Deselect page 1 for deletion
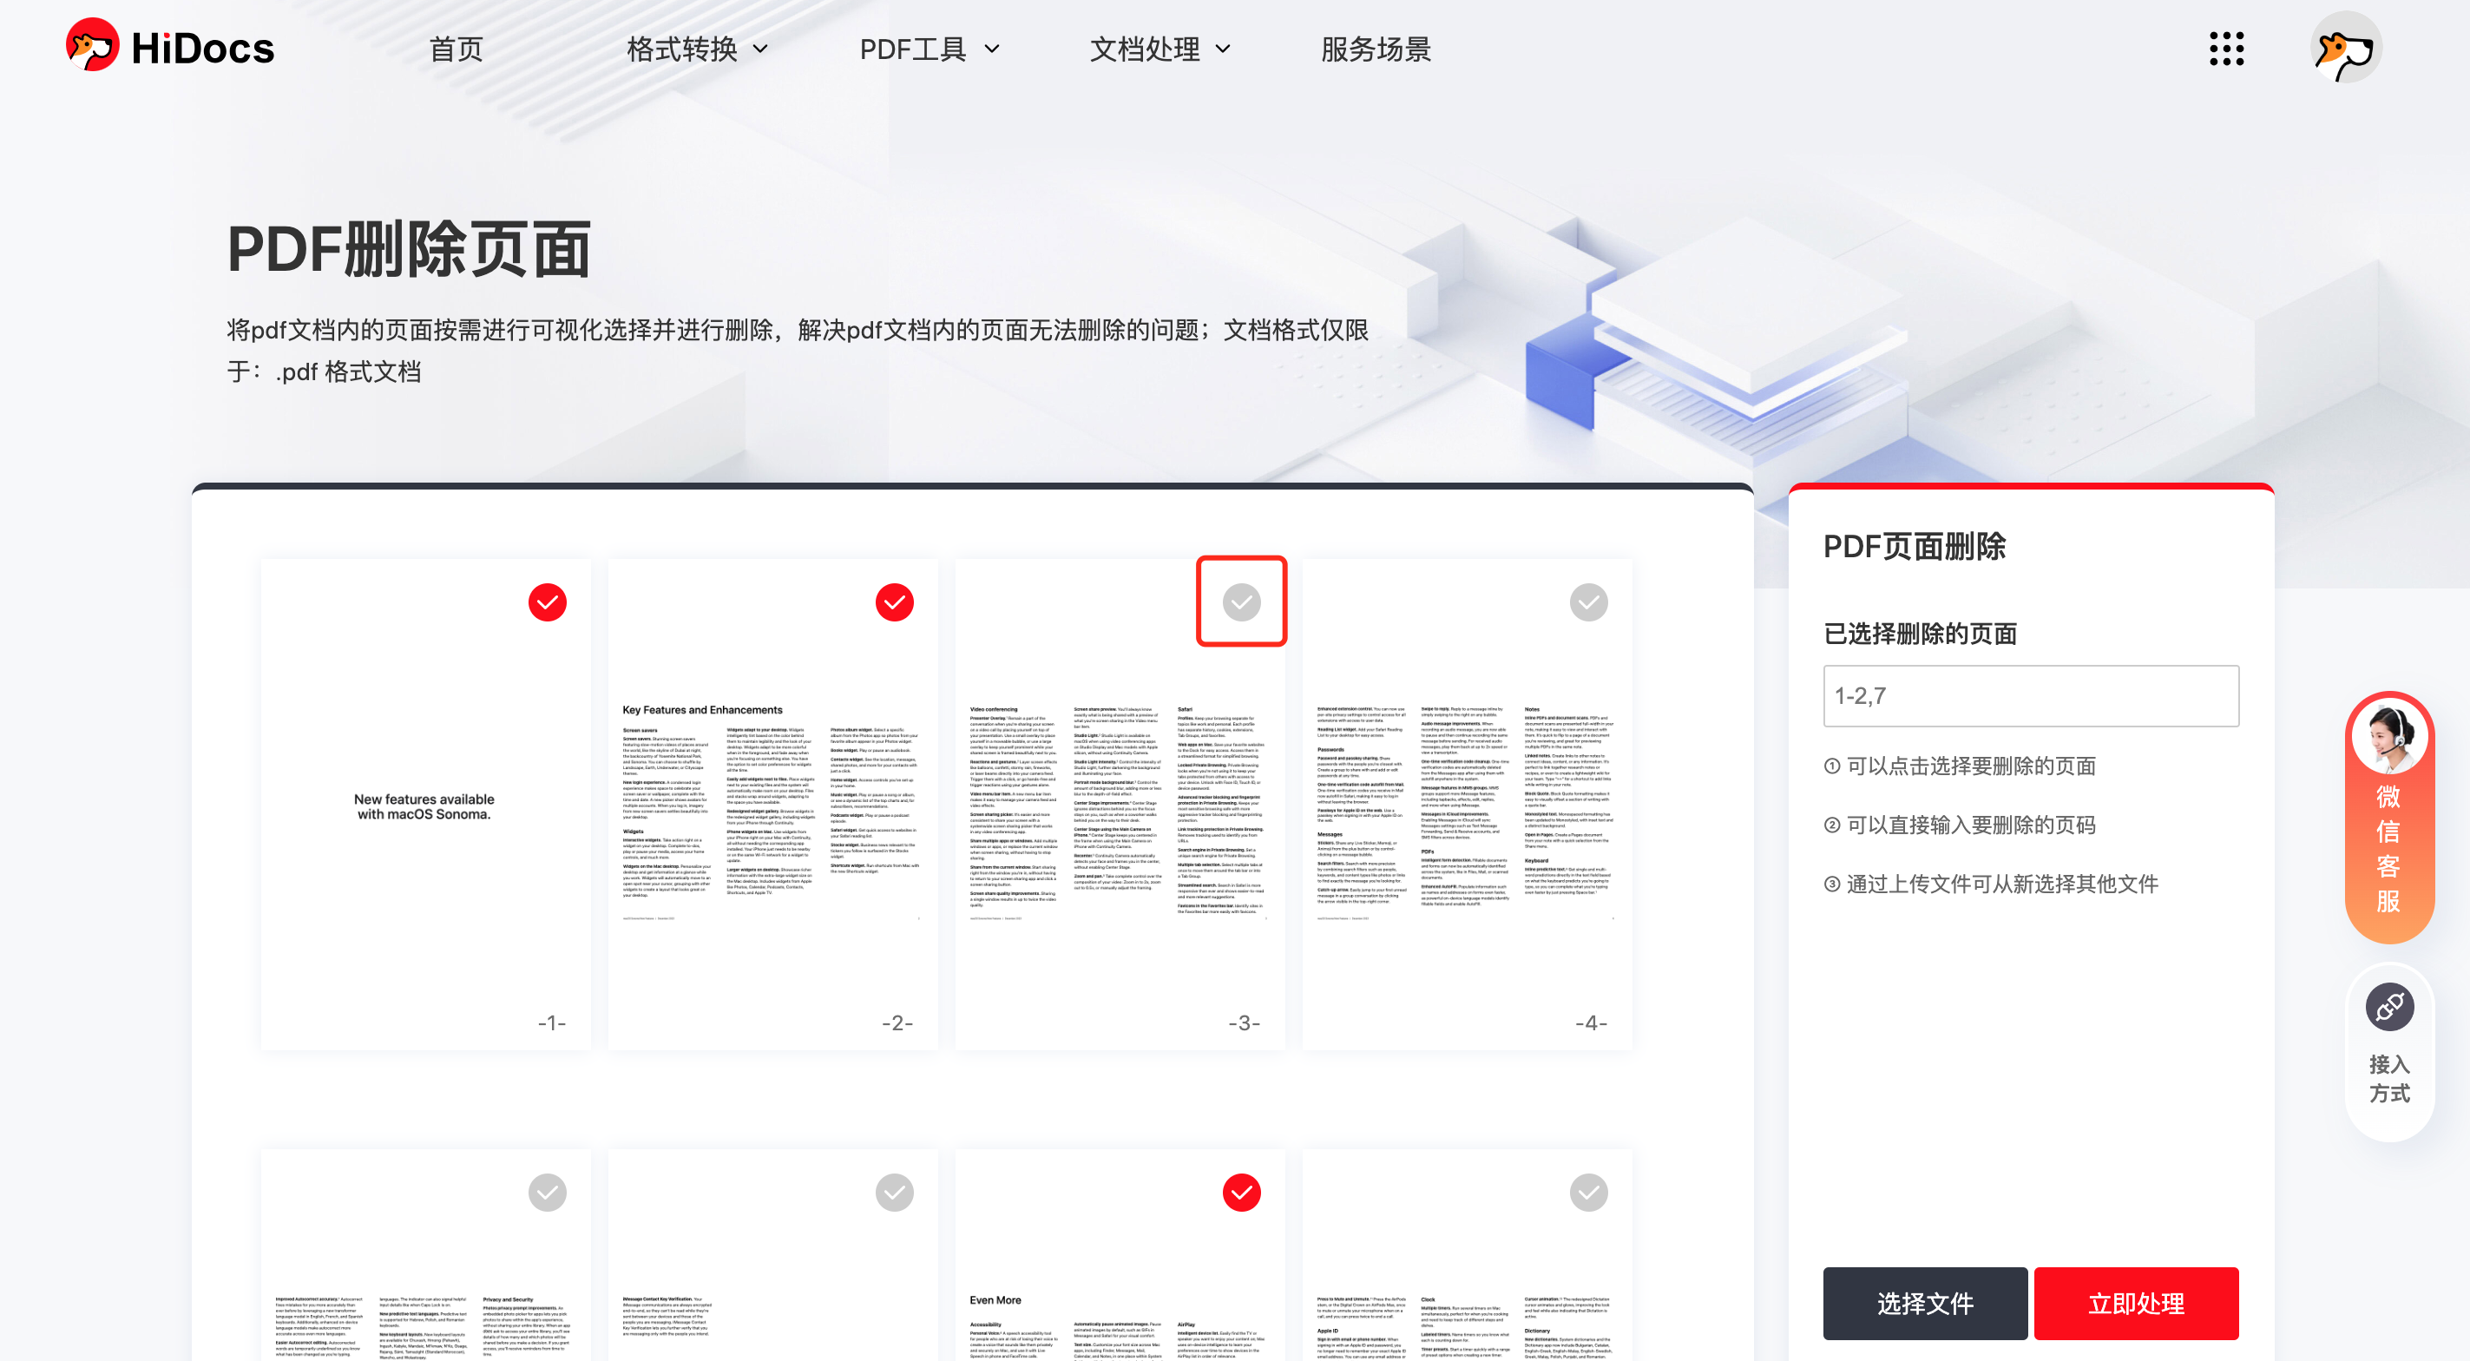The image size is (2470, 1361). tap(548, 602)
